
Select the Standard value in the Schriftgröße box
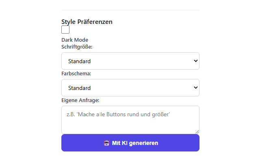coord(80,61)
